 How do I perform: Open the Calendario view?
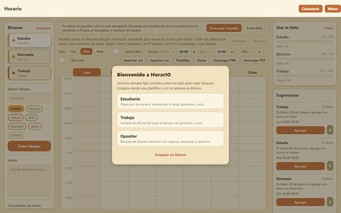point(310,9)
